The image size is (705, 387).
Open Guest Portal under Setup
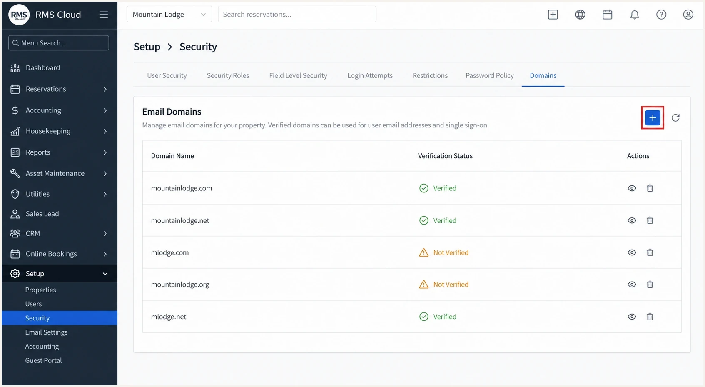pos(43,361)
